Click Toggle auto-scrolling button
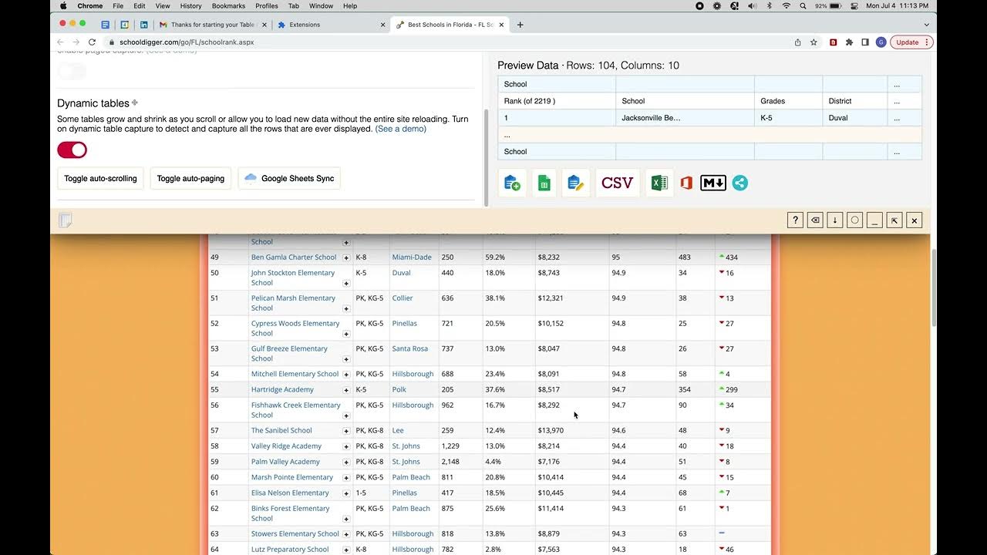 pyautogui.click(x=100, y=178)
